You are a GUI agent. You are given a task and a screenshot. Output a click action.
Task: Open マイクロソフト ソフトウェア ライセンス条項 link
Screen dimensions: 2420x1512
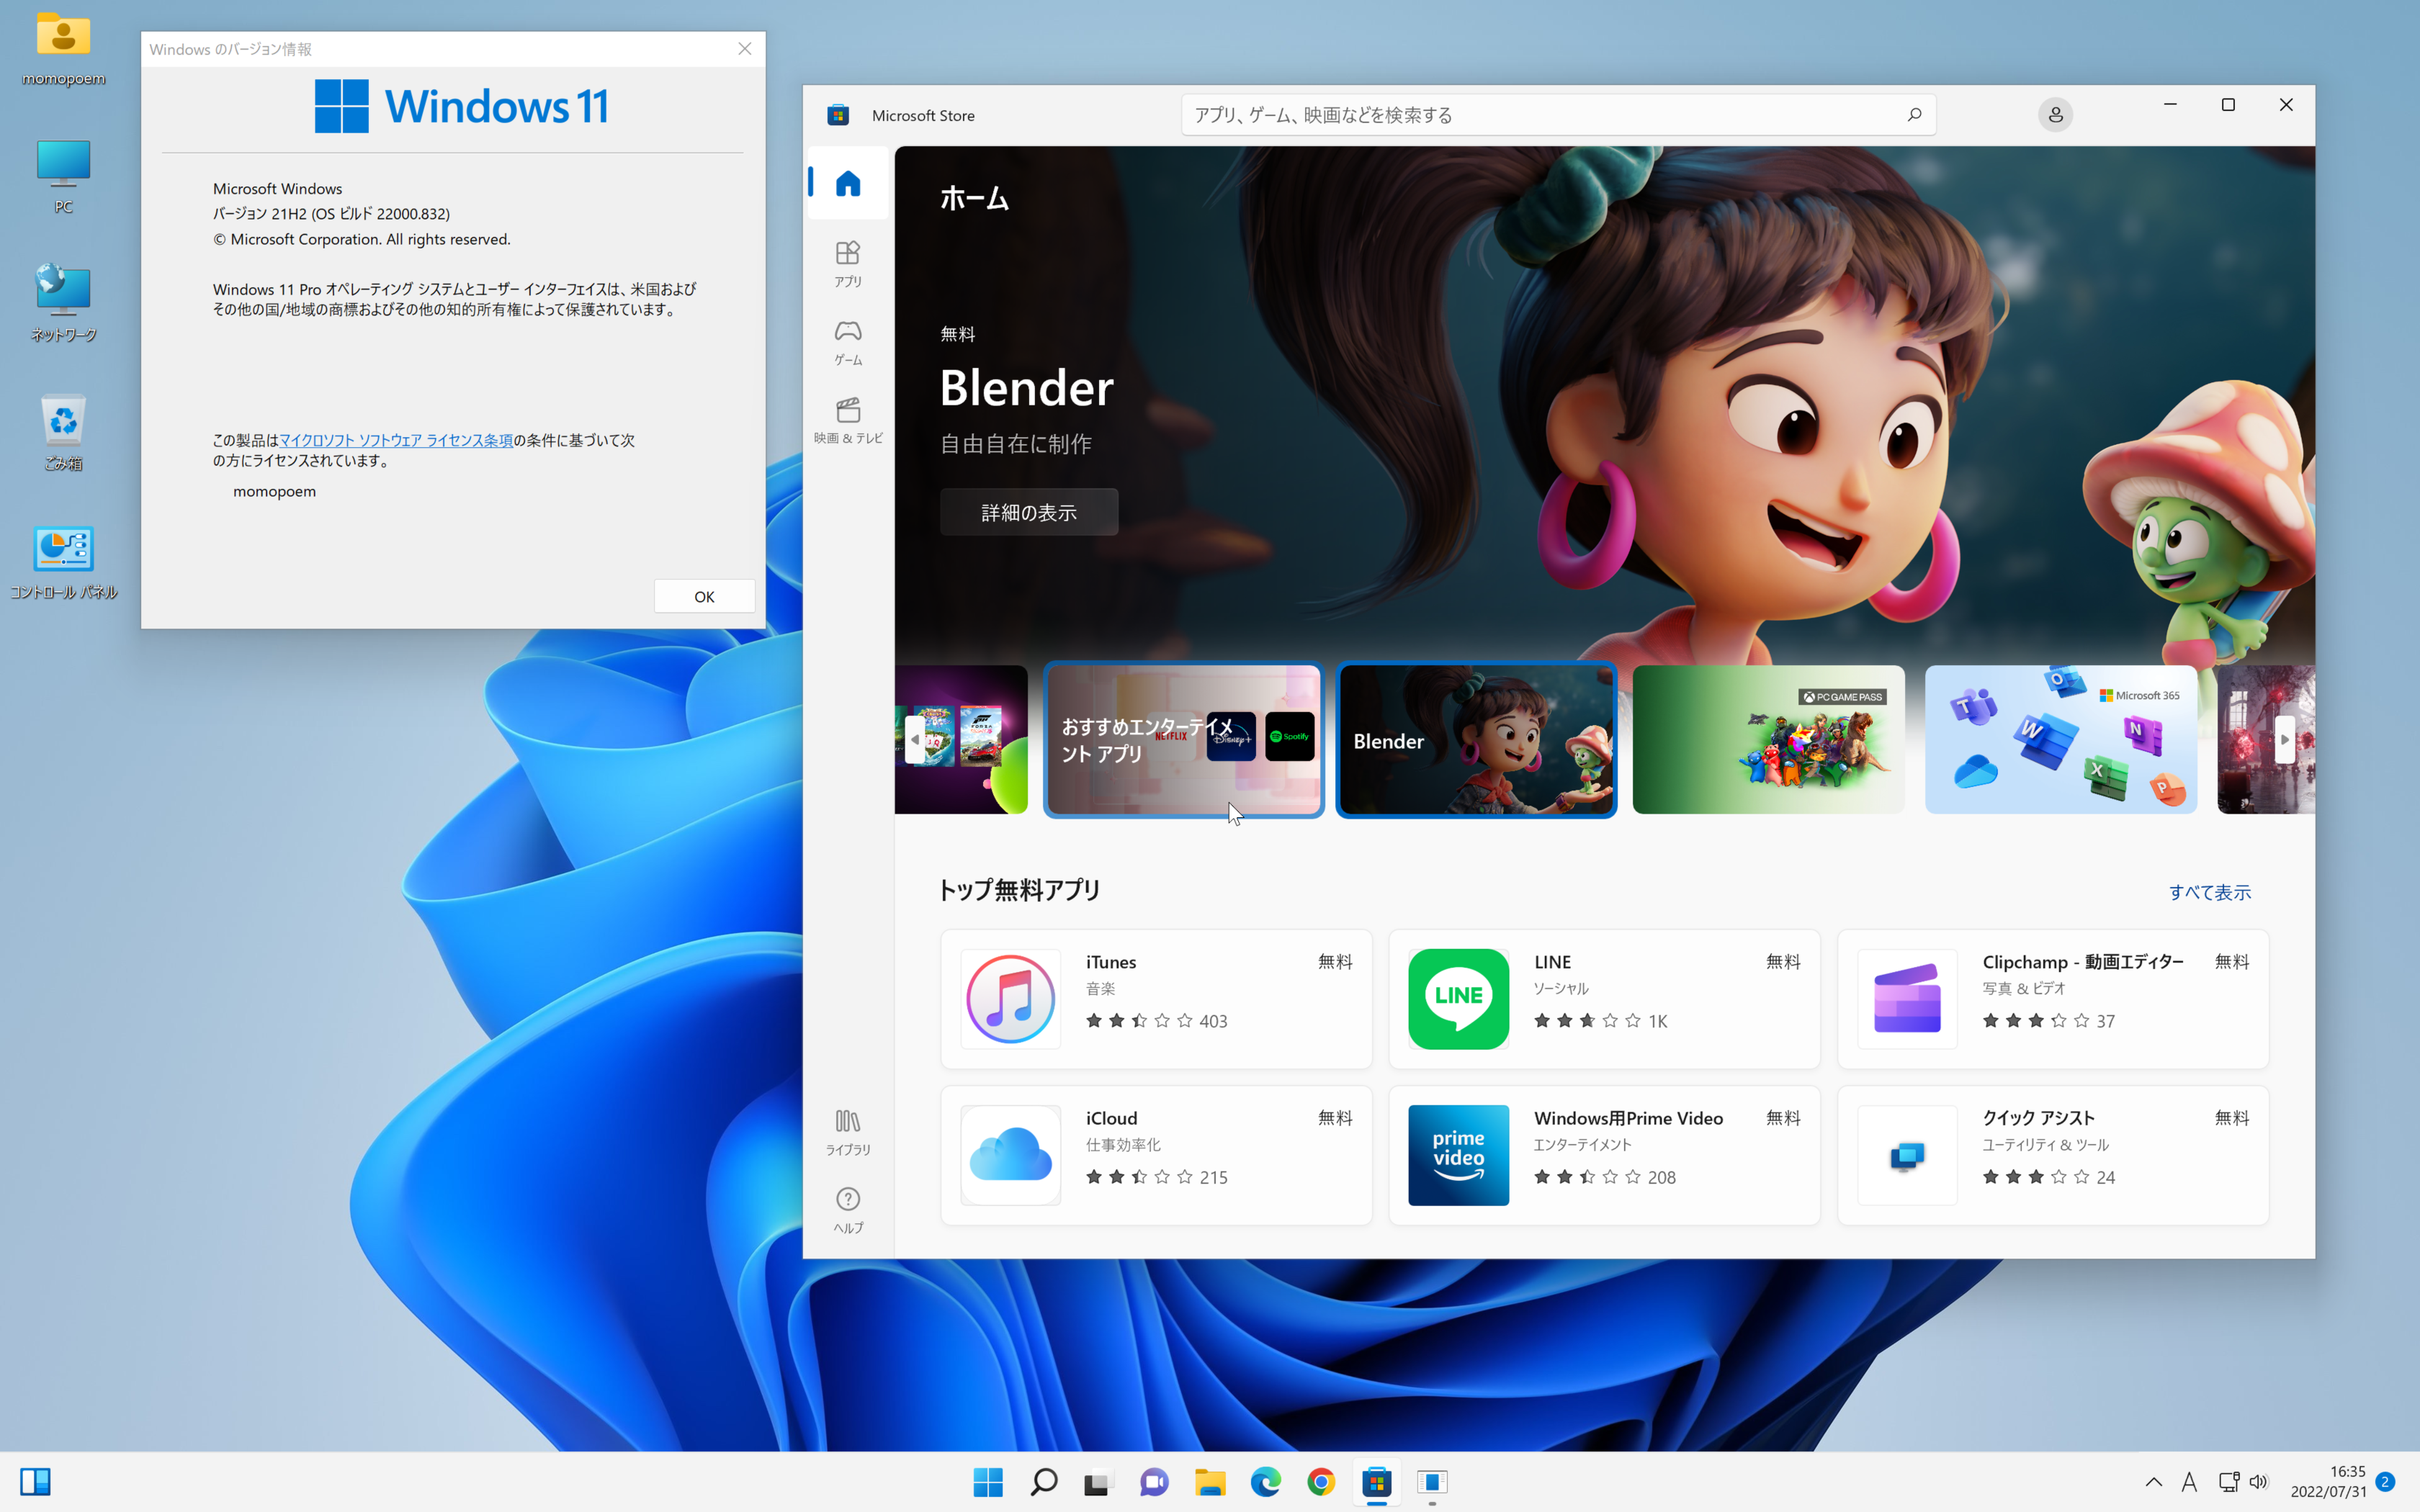396,440
